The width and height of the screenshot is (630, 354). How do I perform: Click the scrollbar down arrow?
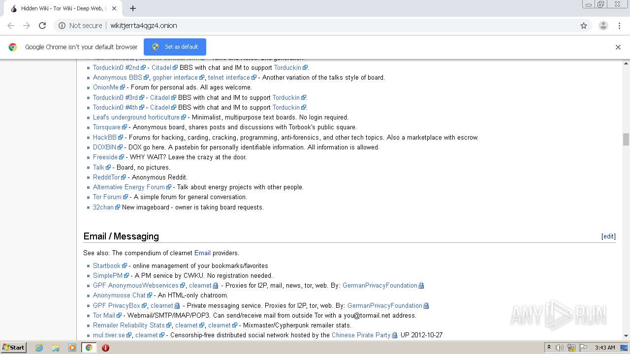[626, 336]
